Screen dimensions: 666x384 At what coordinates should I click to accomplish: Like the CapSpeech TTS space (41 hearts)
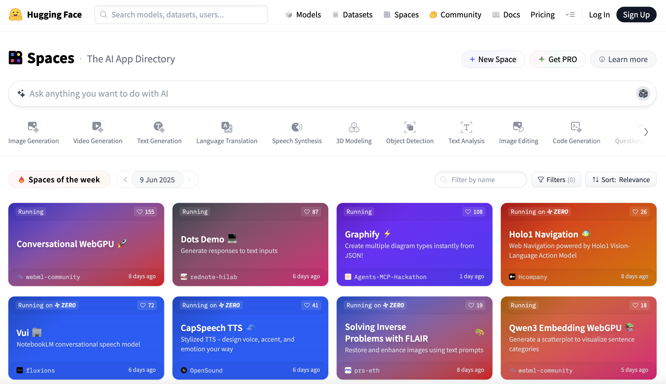click(311, 305)
